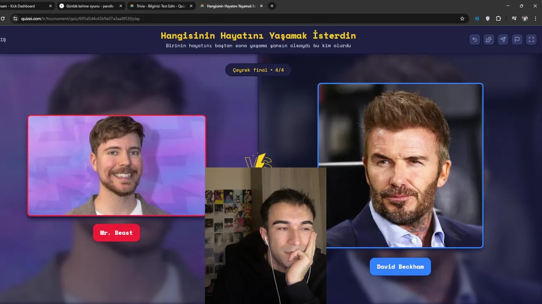Viewport: 542px width, 304px height.
Task: Select the David Beckham photo card
Action: tap(400, 166)
